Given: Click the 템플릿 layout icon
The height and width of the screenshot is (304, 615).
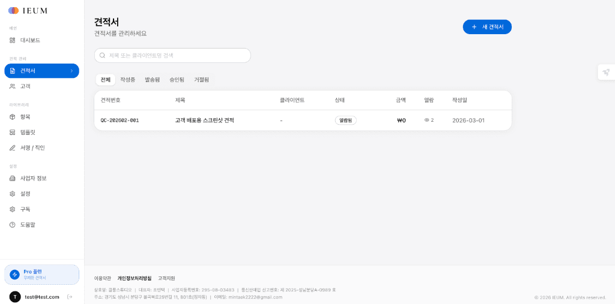Looking at the screenshot, I should pyautogui.click(x=13, y=133).
